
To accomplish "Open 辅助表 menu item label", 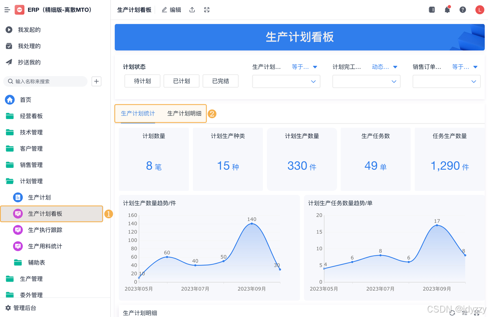I will (37, 263).
